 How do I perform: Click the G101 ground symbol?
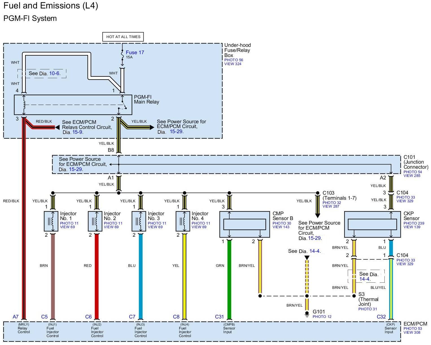click(x=307, y=314)
